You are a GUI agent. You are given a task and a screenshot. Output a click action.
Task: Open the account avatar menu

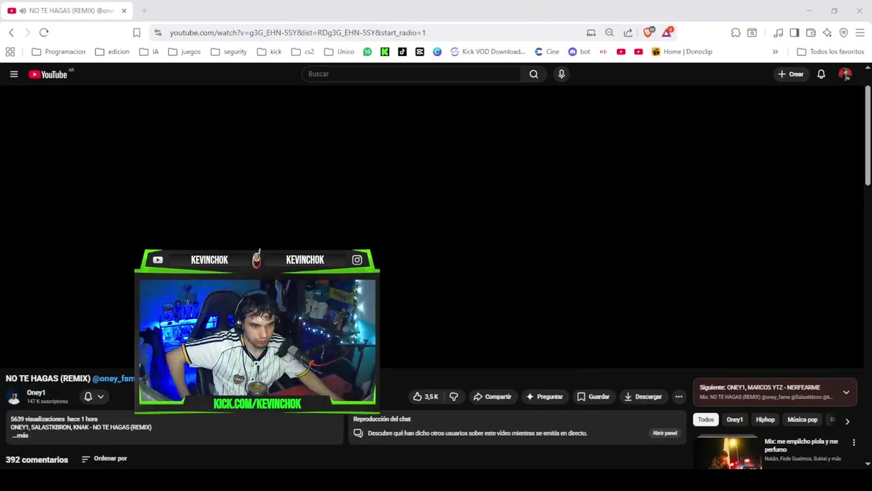pyautogui.click(x=845, y=74)
